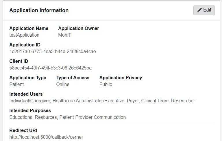Click the Intended Purposes label
Viewport: 222px width, 141px height.
(30, 111)
